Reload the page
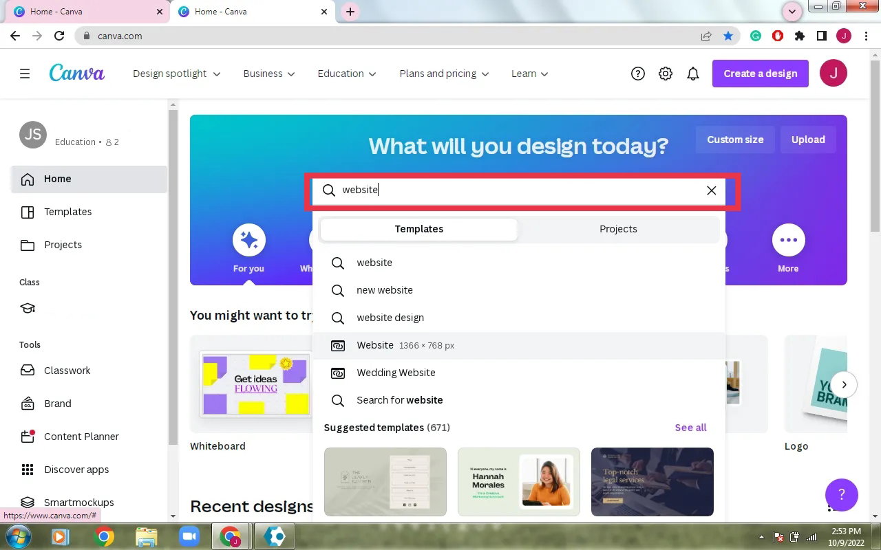The image size is (881, 550). coord(59,36)
